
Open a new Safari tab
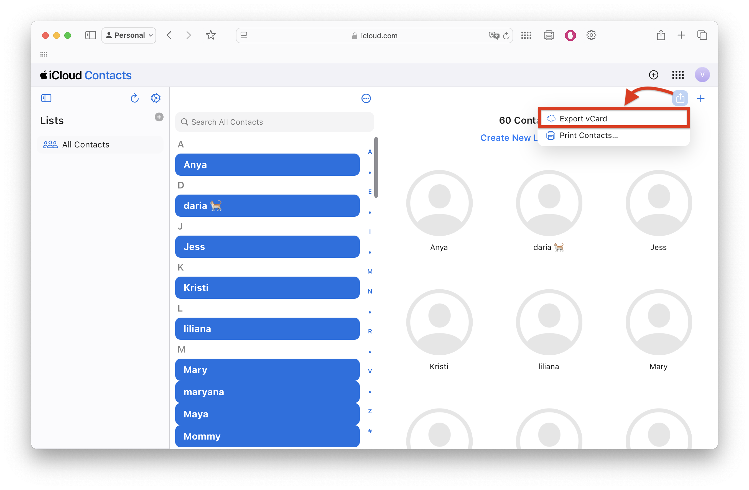[x=681, y=35]
